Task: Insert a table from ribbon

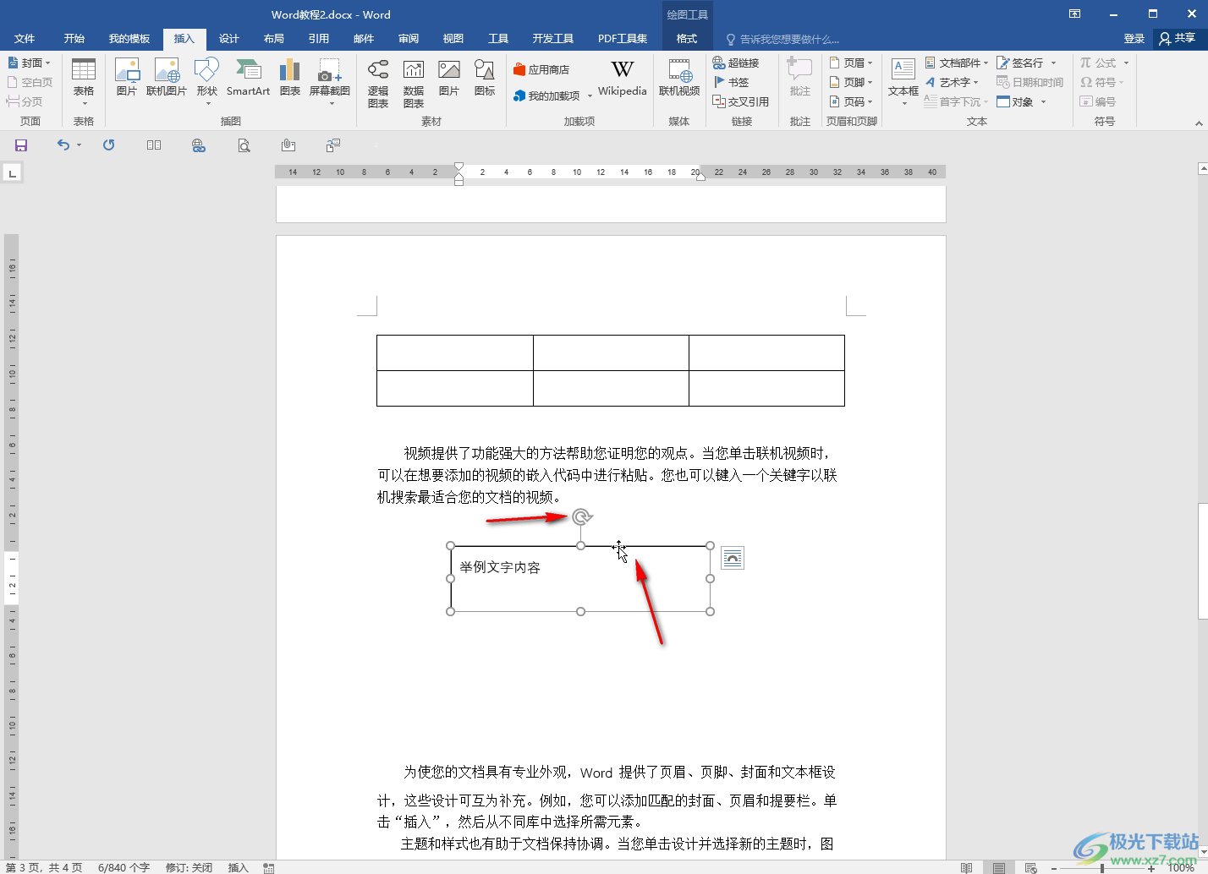Action: pyautogui.click(x=83, y=81)
